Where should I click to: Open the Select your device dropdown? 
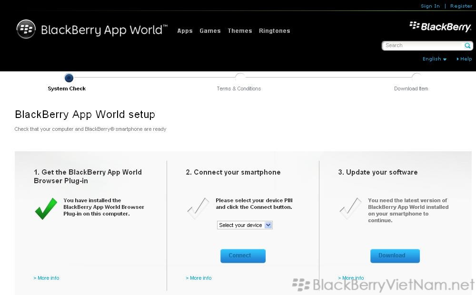coord(245,225)
